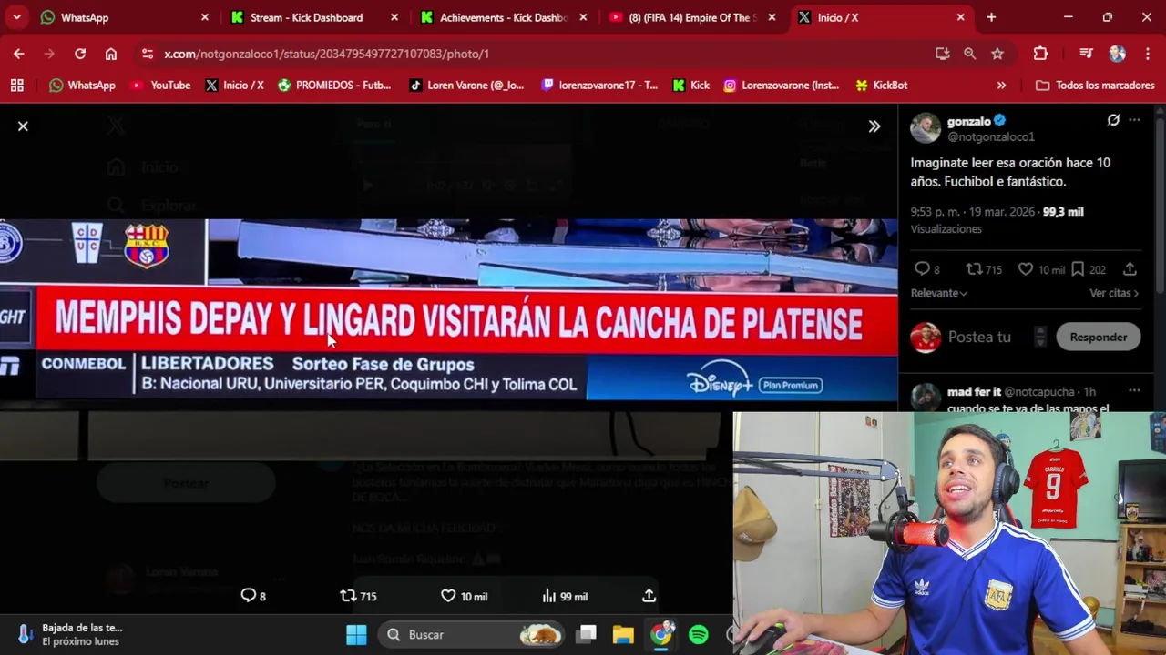Viewport: 1166px width, 655px height.
Task: Reload the current page
Action: coord(80,54)
